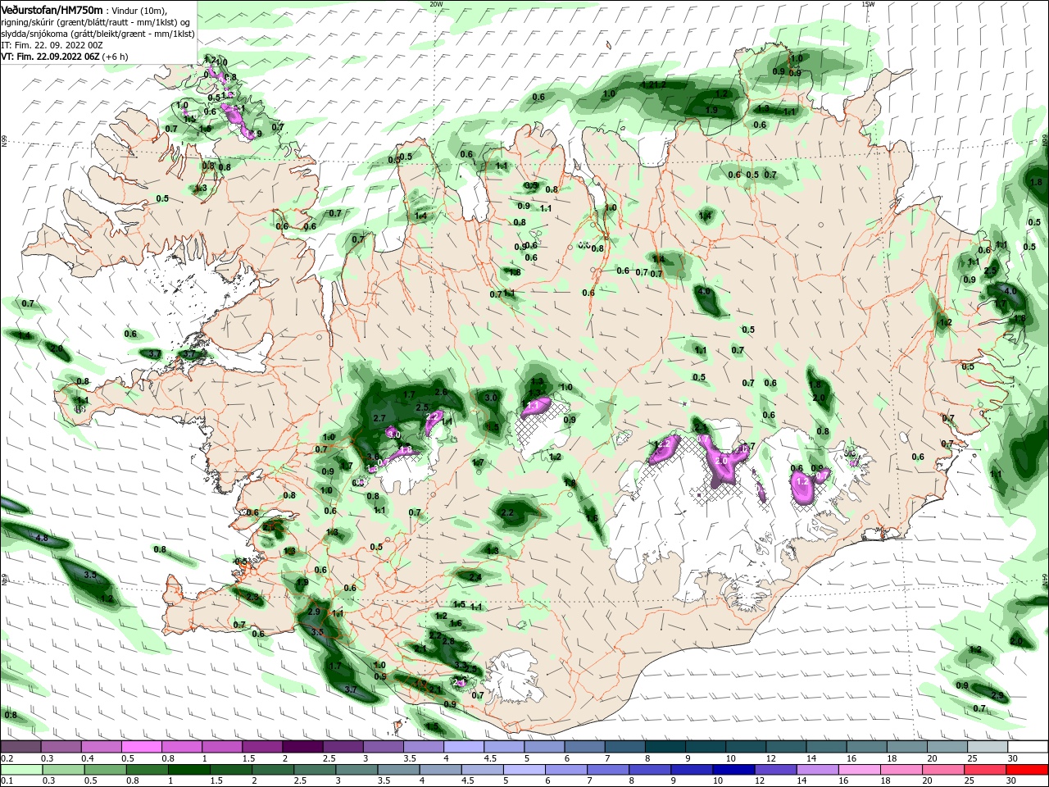Click the 'rigning/skúrir' legend description line
The image size is (1049, 787).
96,22
